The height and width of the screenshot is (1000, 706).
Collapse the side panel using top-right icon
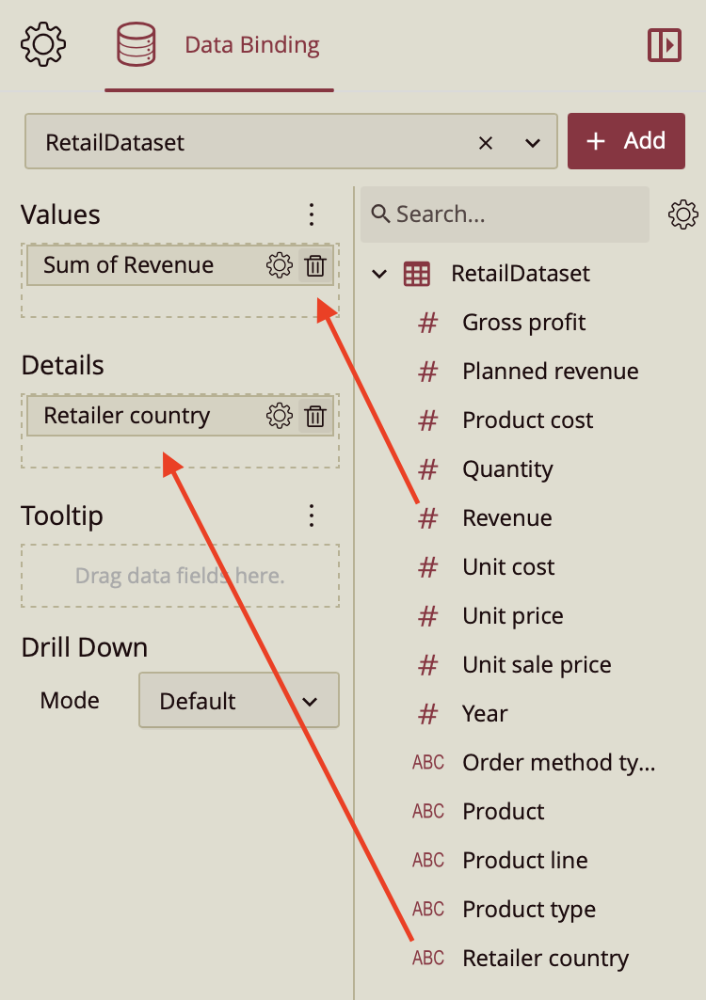tap(665, 45)
